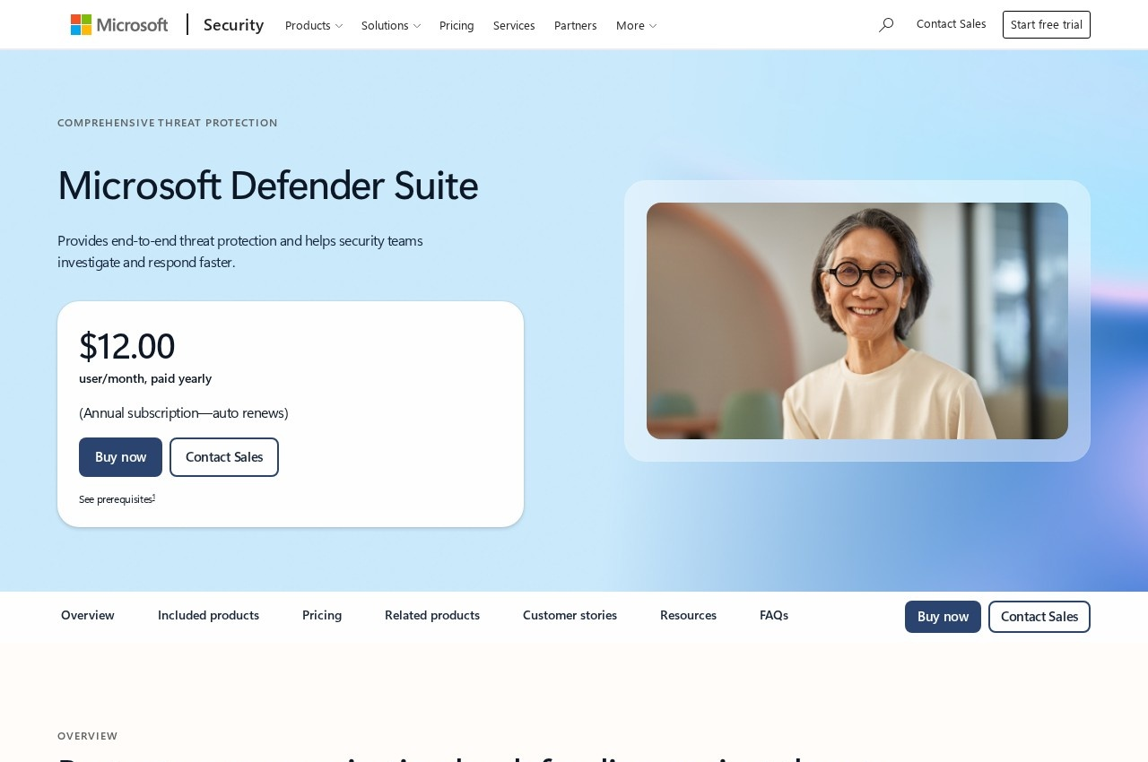
Task: Open the search magnifier icon
Action: (886, 25)
